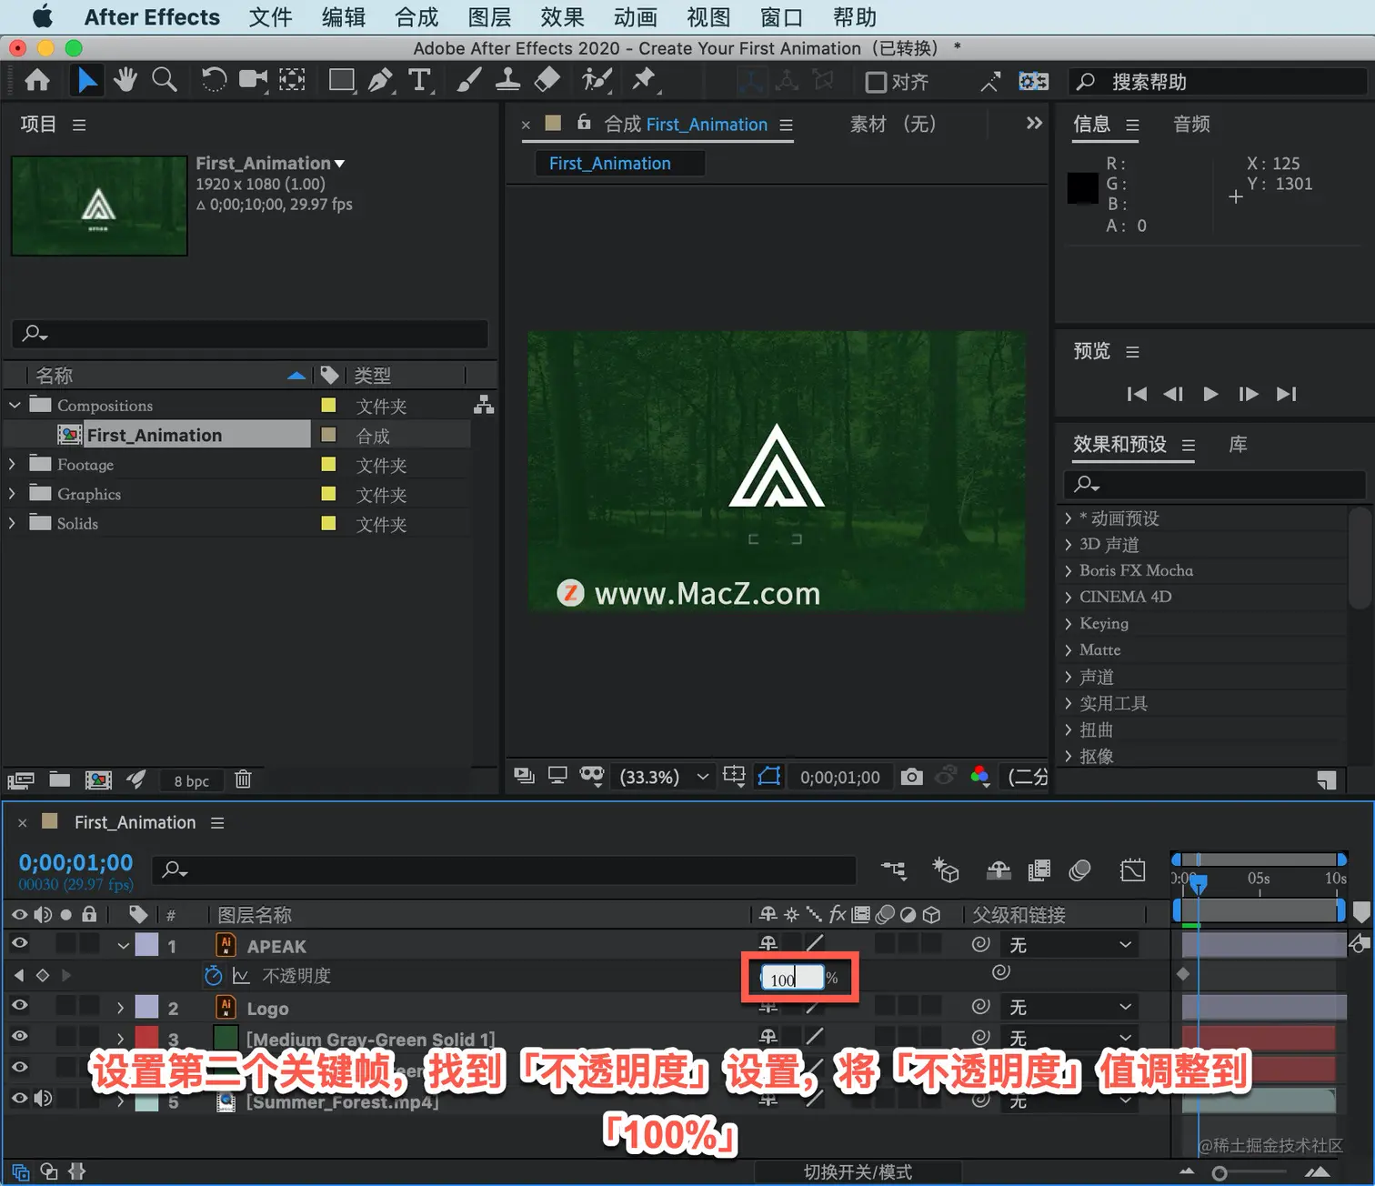Collapse the APEAK layer properties

123,946
